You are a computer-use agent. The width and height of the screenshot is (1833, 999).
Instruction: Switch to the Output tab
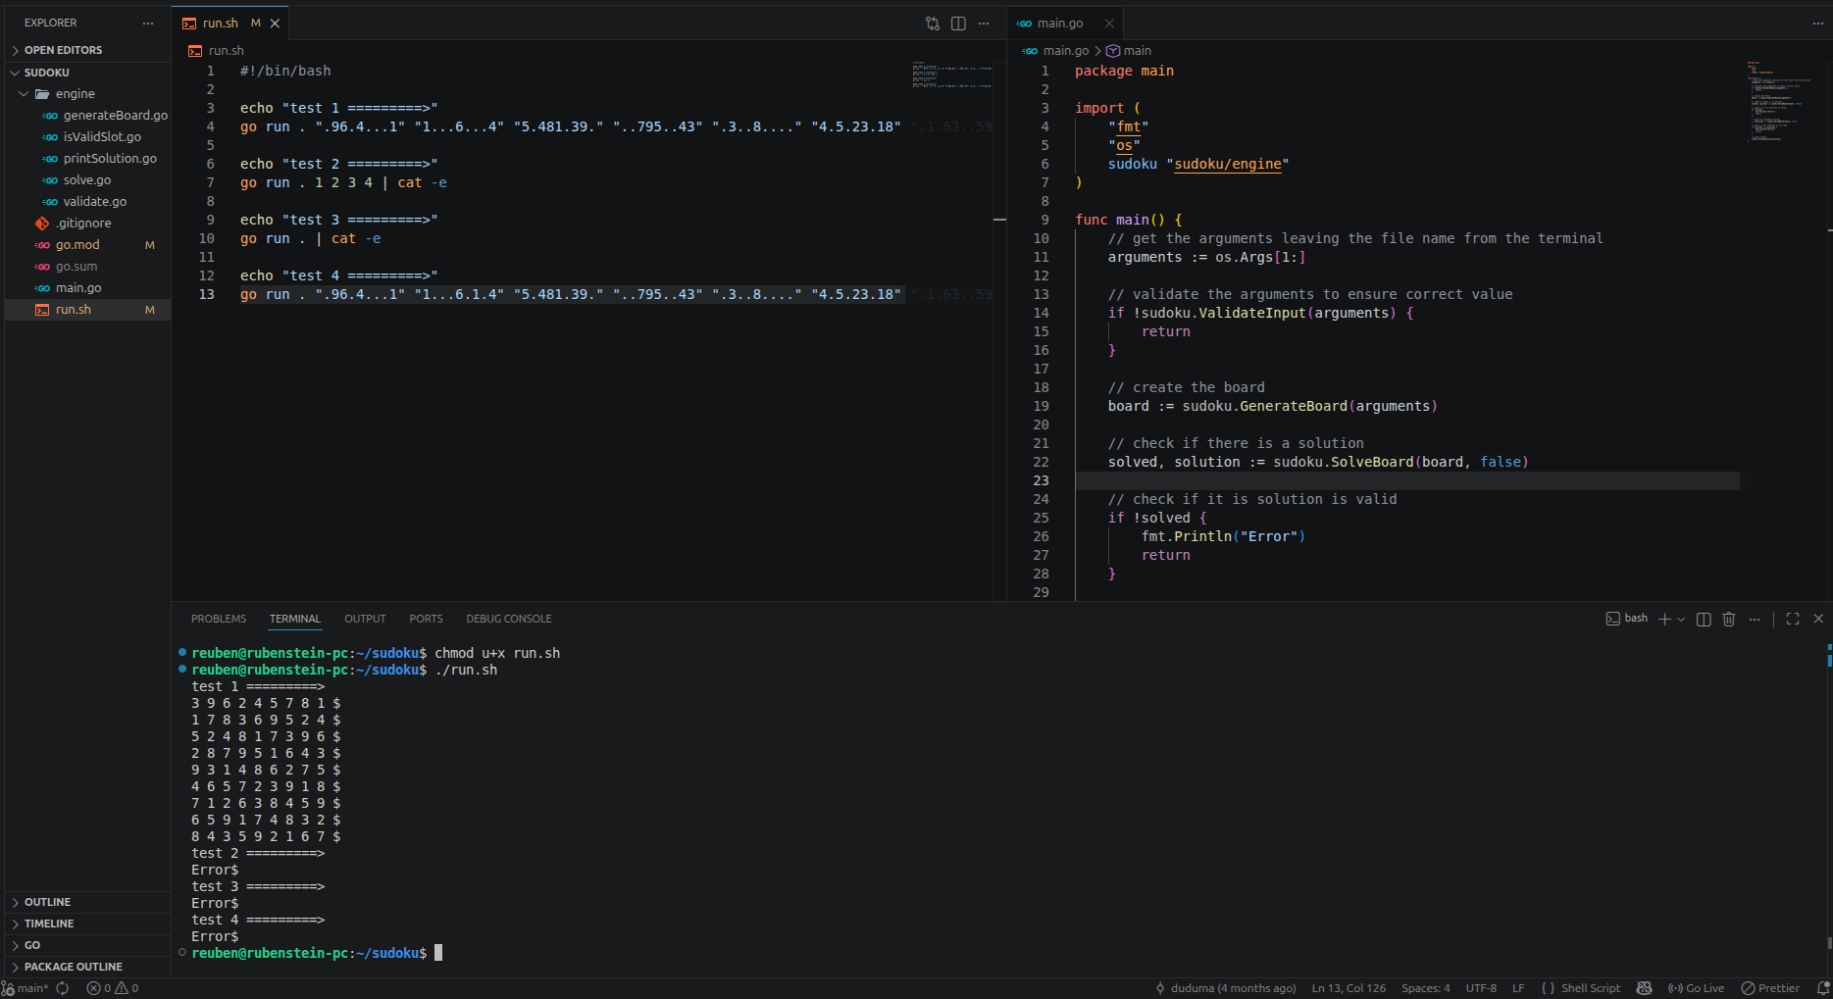point(365,619)
